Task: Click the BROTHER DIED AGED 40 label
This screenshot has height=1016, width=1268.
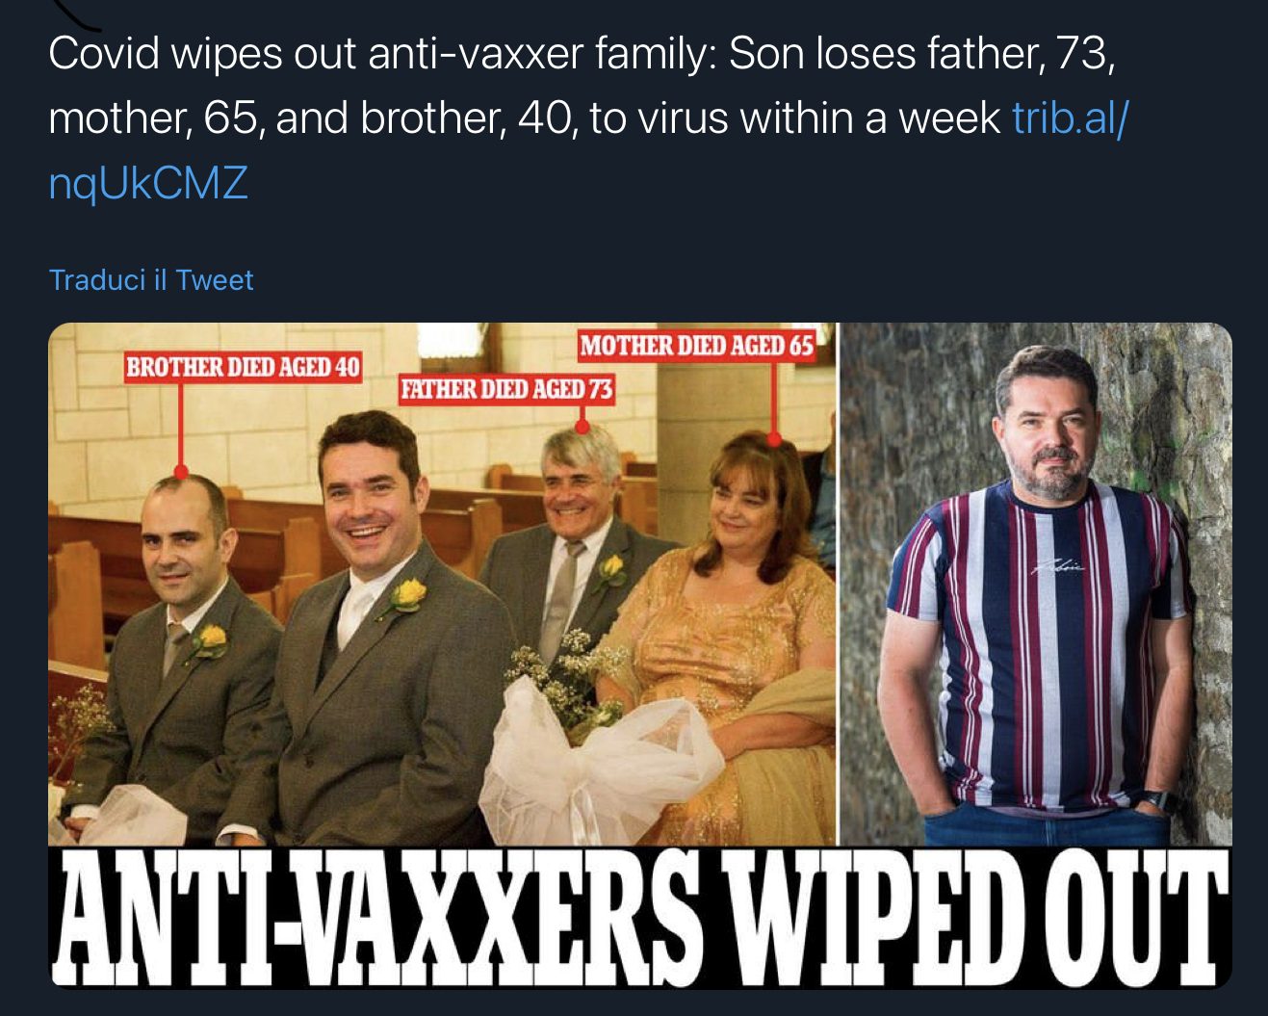Action: (x=244, y=367)
